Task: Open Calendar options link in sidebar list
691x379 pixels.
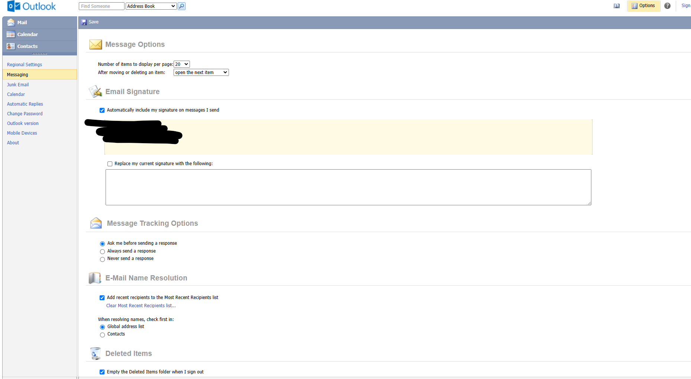Action: click(x=16, y=94)
